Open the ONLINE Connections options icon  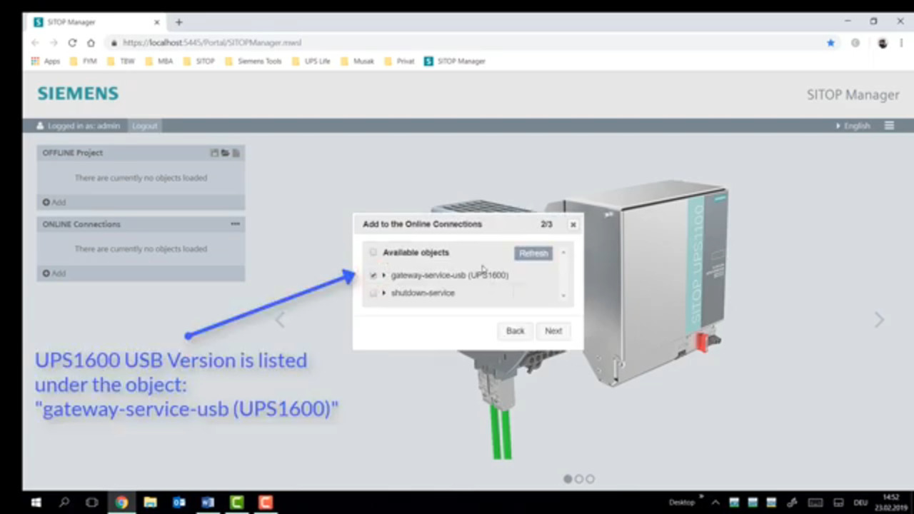tap(236, 224)
